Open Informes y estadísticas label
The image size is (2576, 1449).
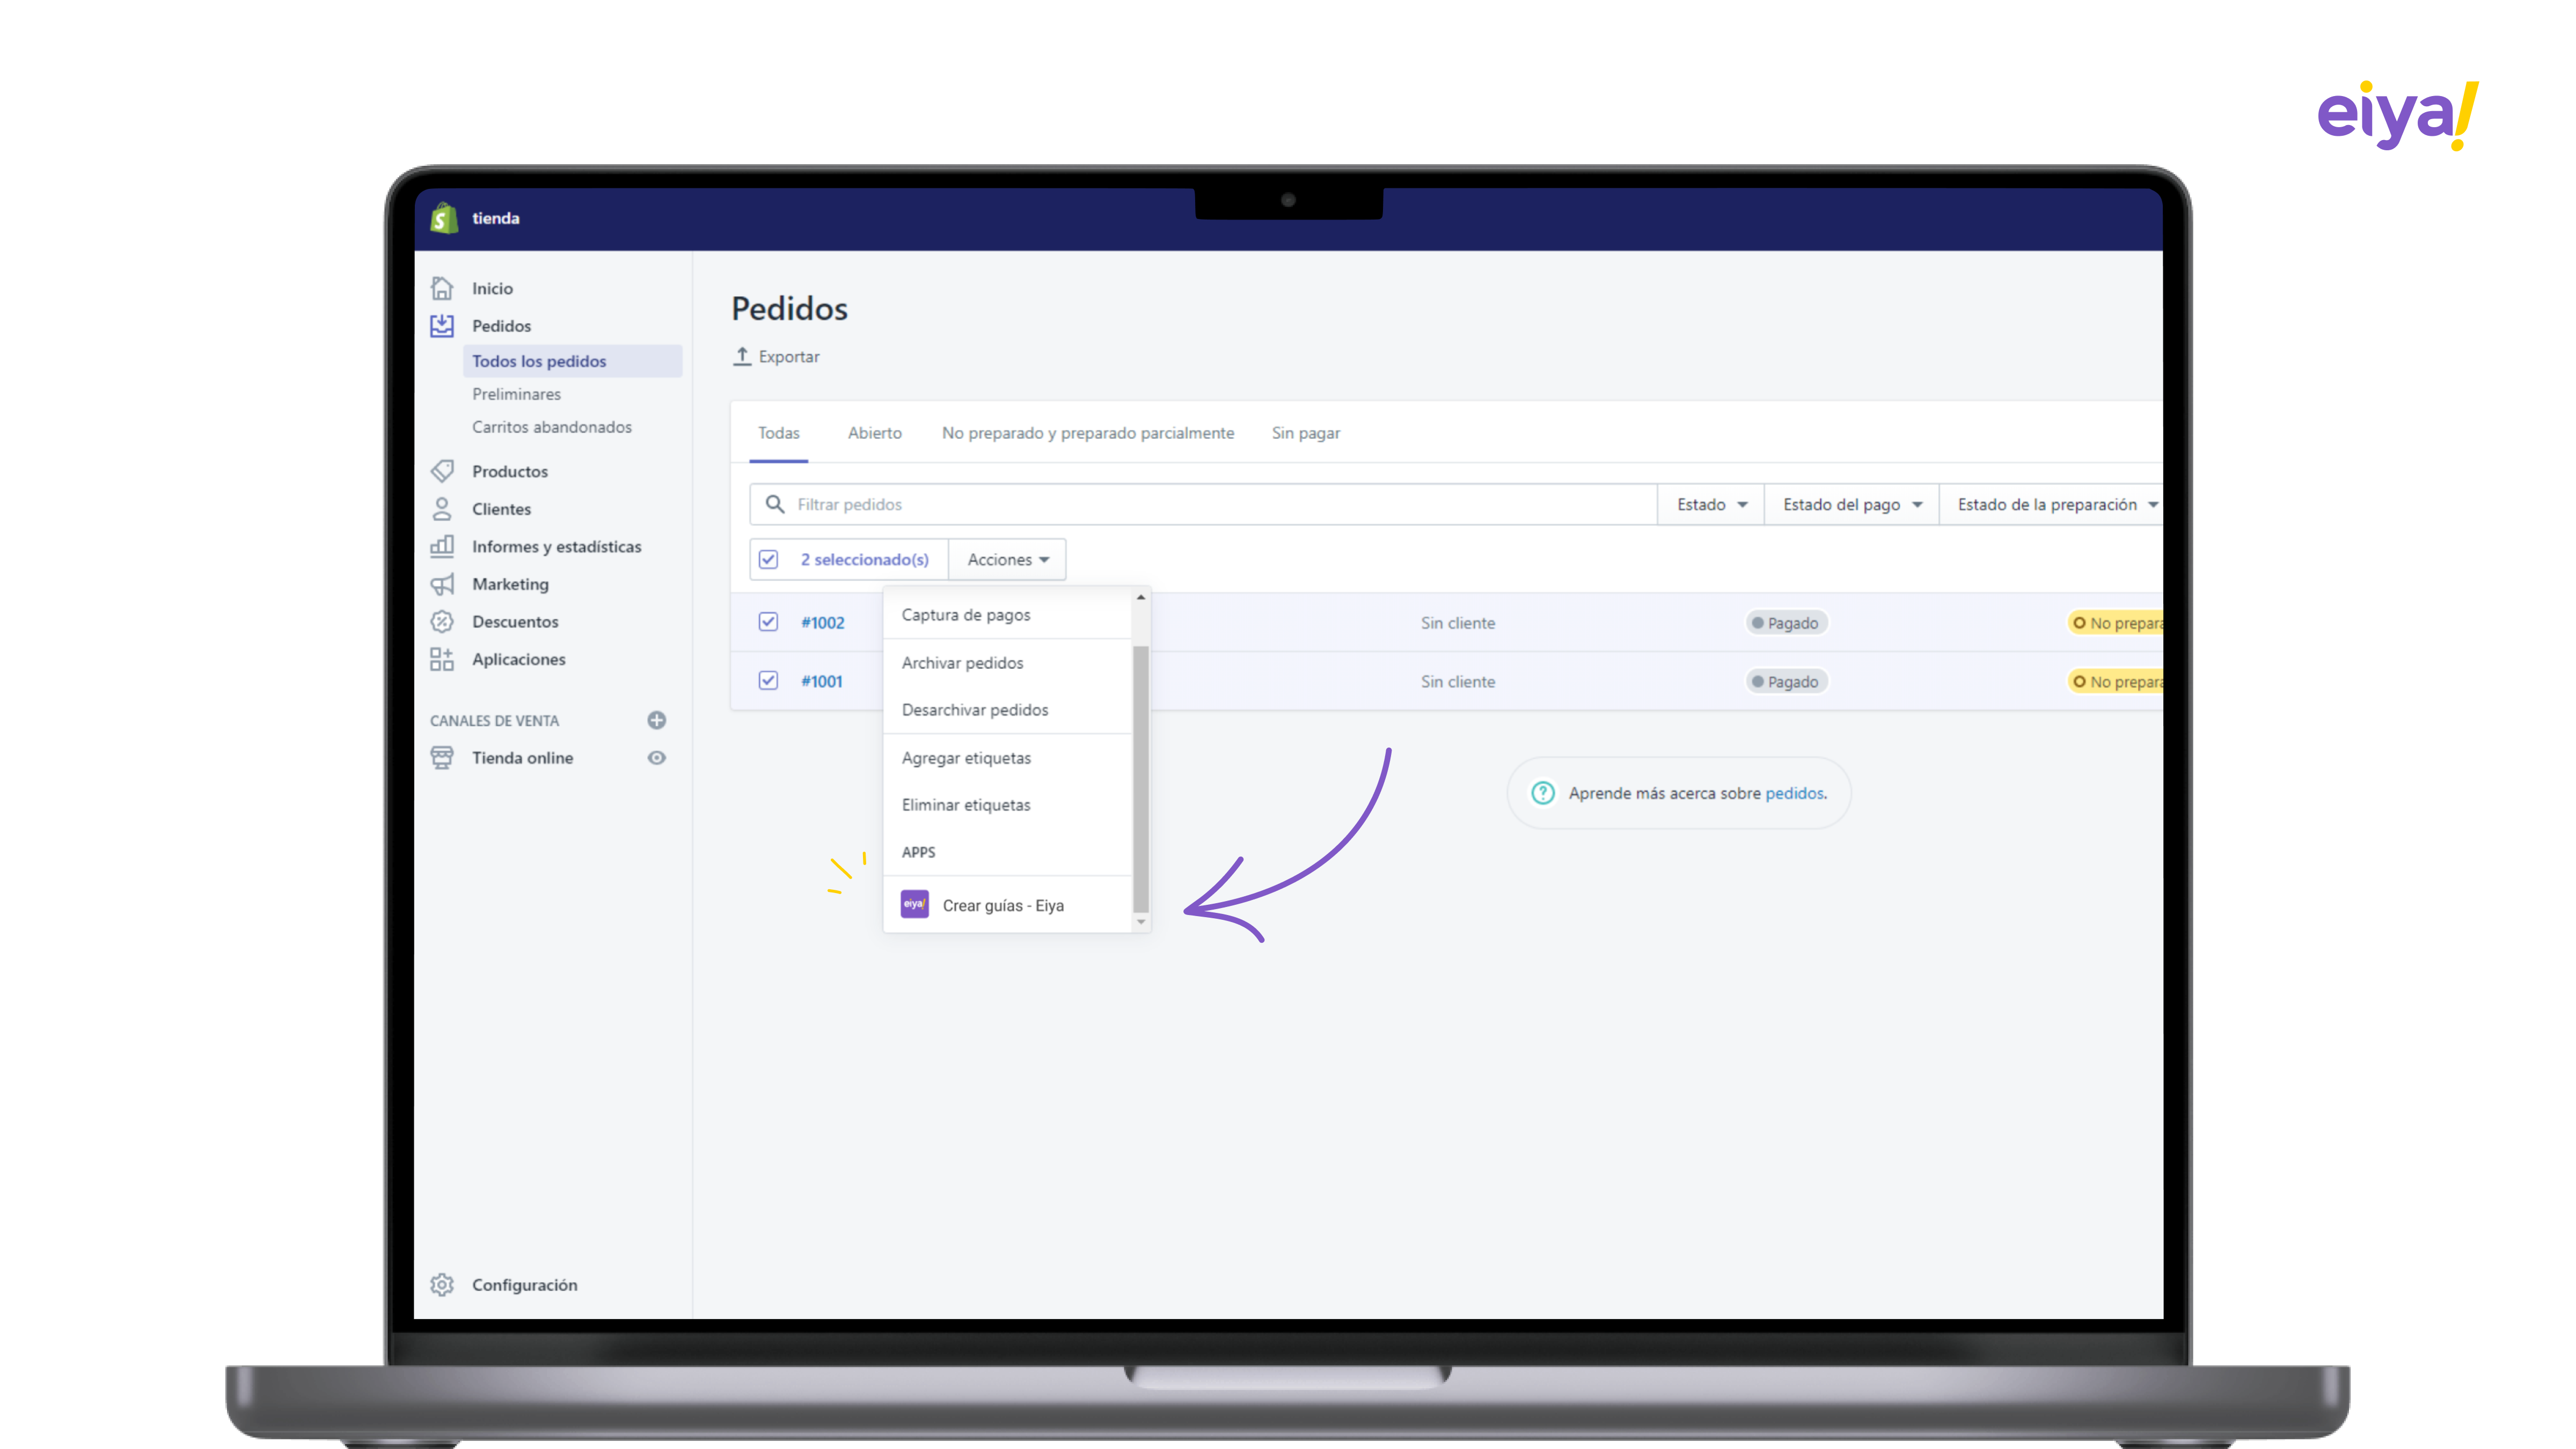pos(557,547)
